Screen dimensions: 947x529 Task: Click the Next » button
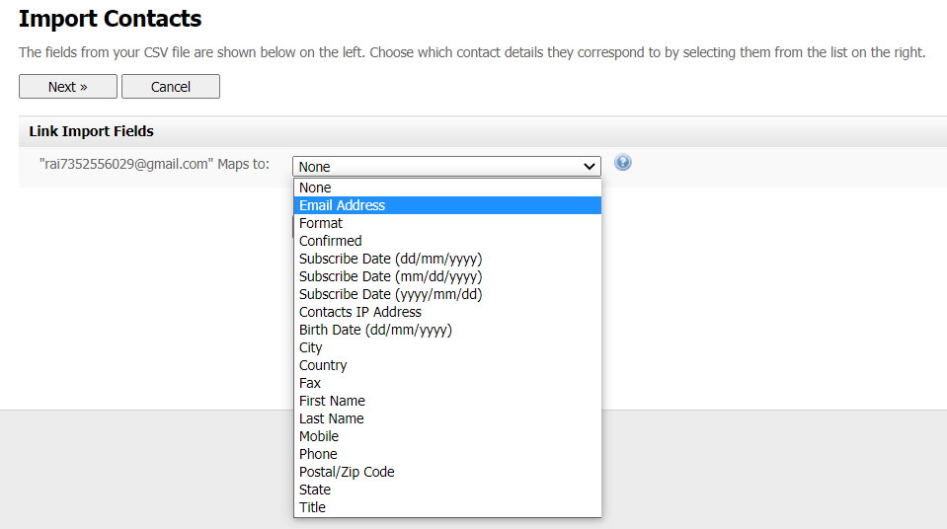coord(67,86)
